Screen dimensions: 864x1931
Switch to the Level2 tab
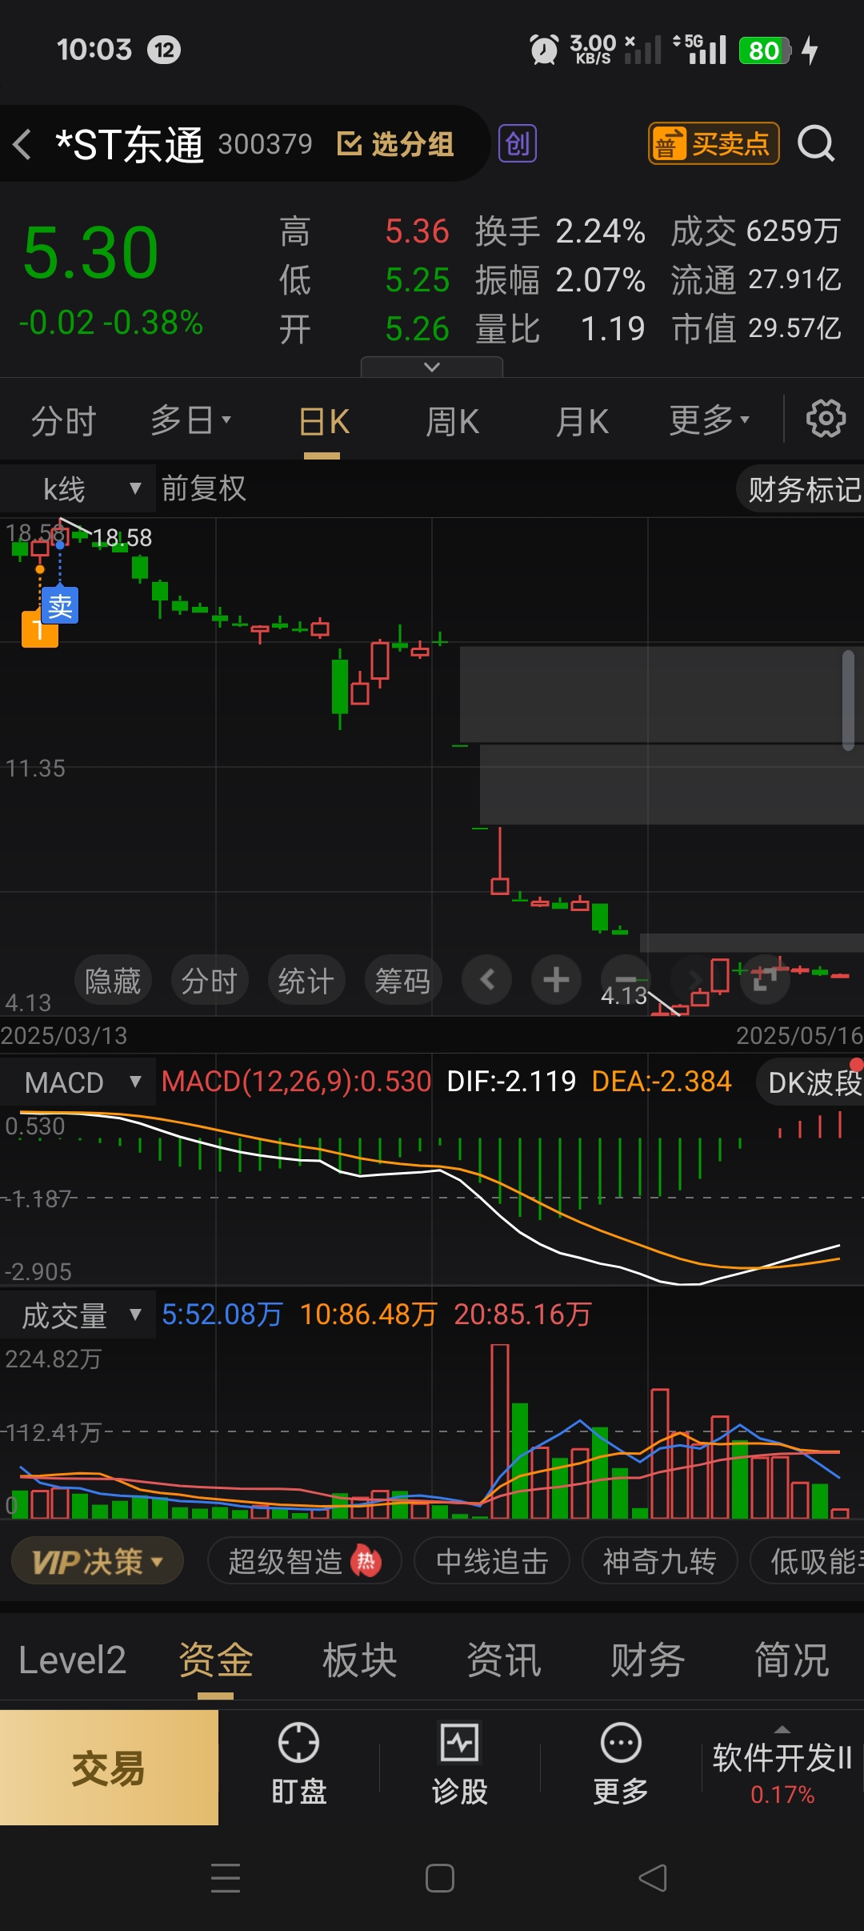(72, 1660)
